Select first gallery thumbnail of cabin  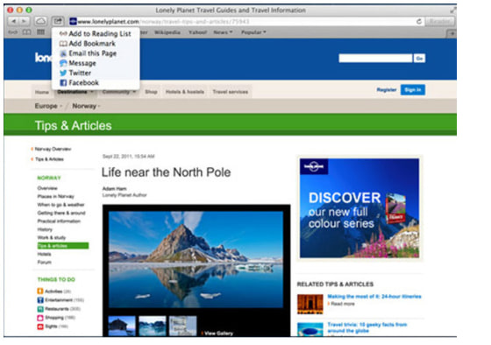(122, 326)
